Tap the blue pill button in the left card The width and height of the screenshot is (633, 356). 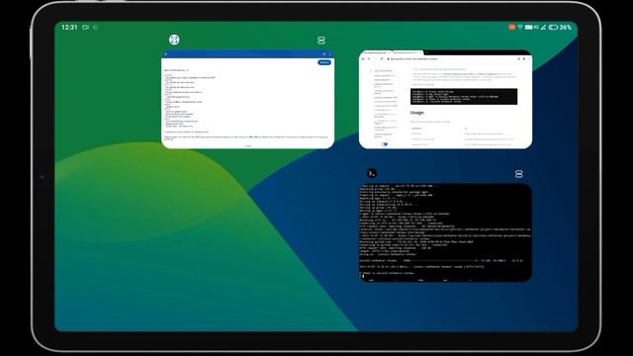[x=324, y=62]
